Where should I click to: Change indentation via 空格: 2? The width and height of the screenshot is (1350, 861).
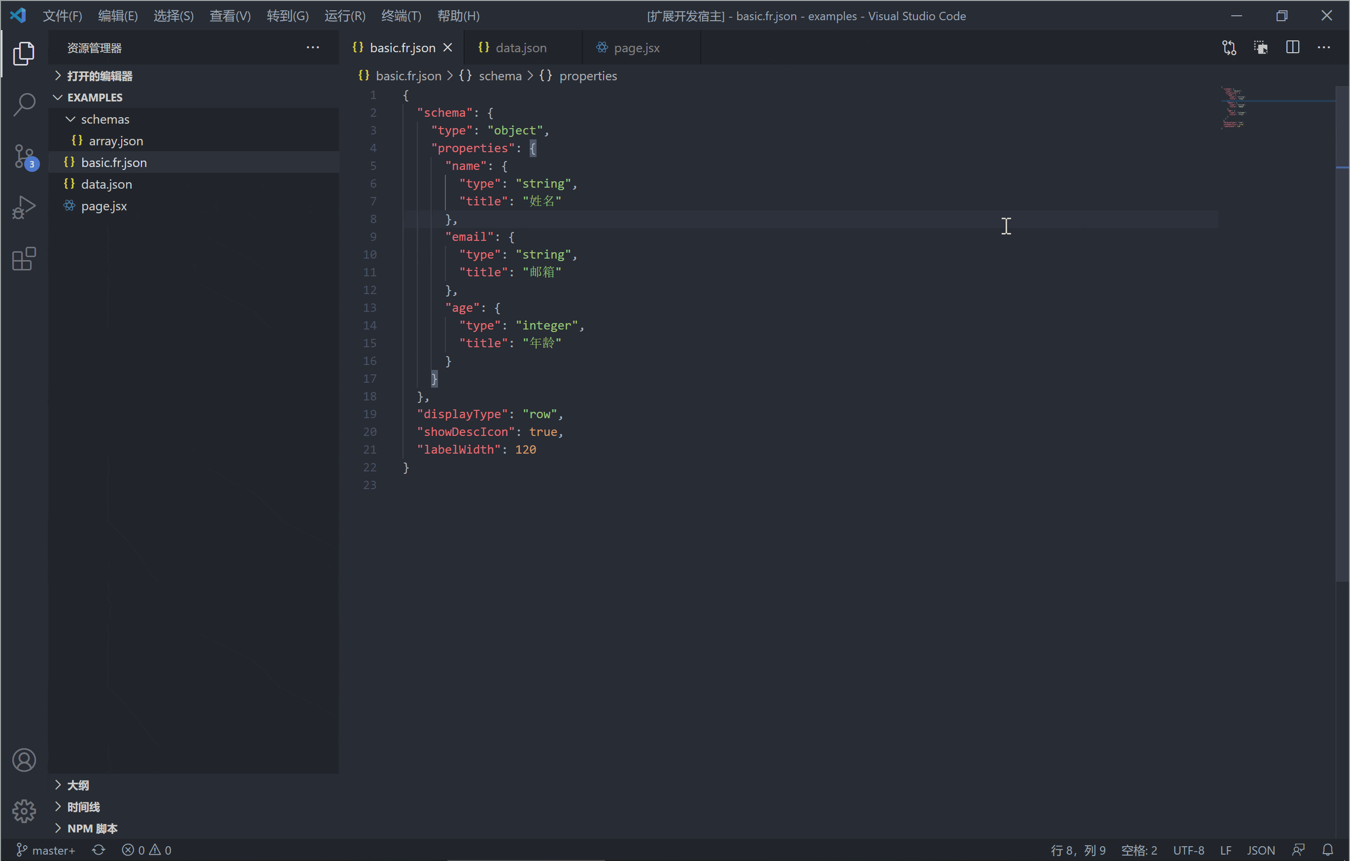(x=1139, y=850)
